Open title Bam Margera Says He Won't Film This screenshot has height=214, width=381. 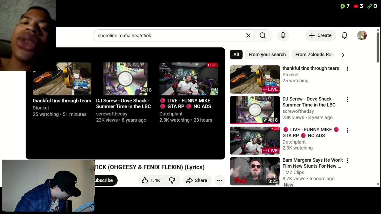coord(313,163)
